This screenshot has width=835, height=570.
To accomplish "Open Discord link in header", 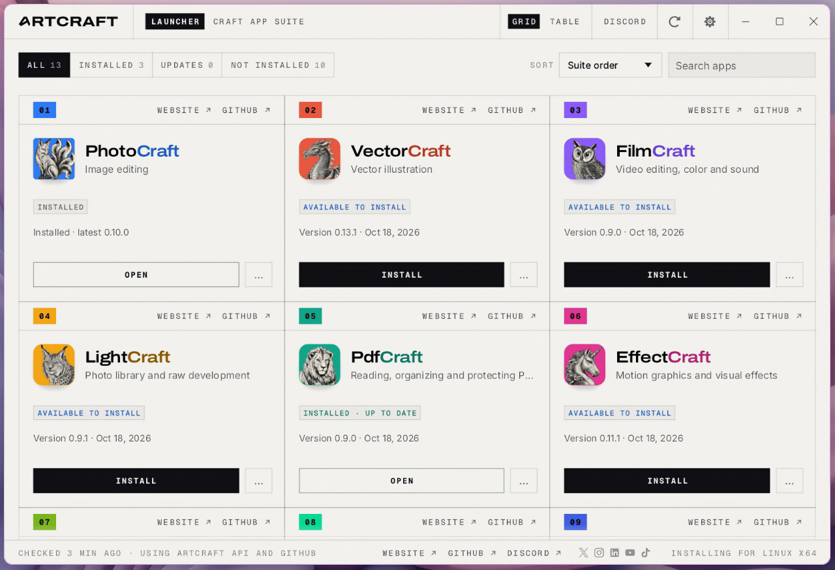I will (625, 22).
